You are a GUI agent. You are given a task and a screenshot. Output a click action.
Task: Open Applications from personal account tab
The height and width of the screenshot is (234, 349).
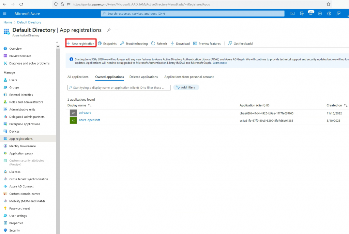click(x=189, y=77)
